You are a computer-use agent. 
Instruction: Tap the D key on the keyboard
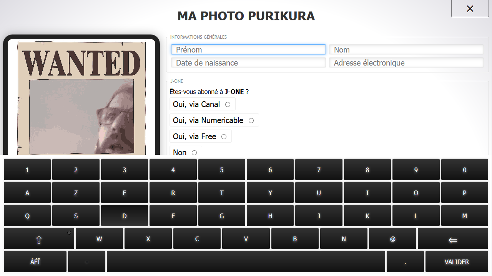[125, 216]
